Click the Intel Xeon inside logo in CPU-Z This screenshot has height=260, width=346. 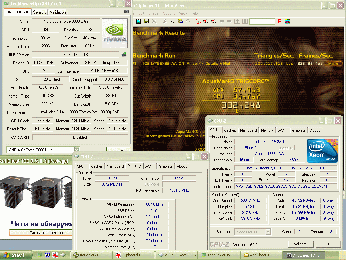pyautogui.click(x=322, y=151)
